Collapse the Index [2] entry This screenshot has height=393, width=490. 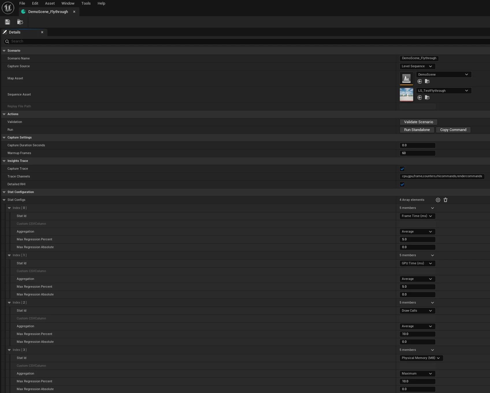coord(9,302)
